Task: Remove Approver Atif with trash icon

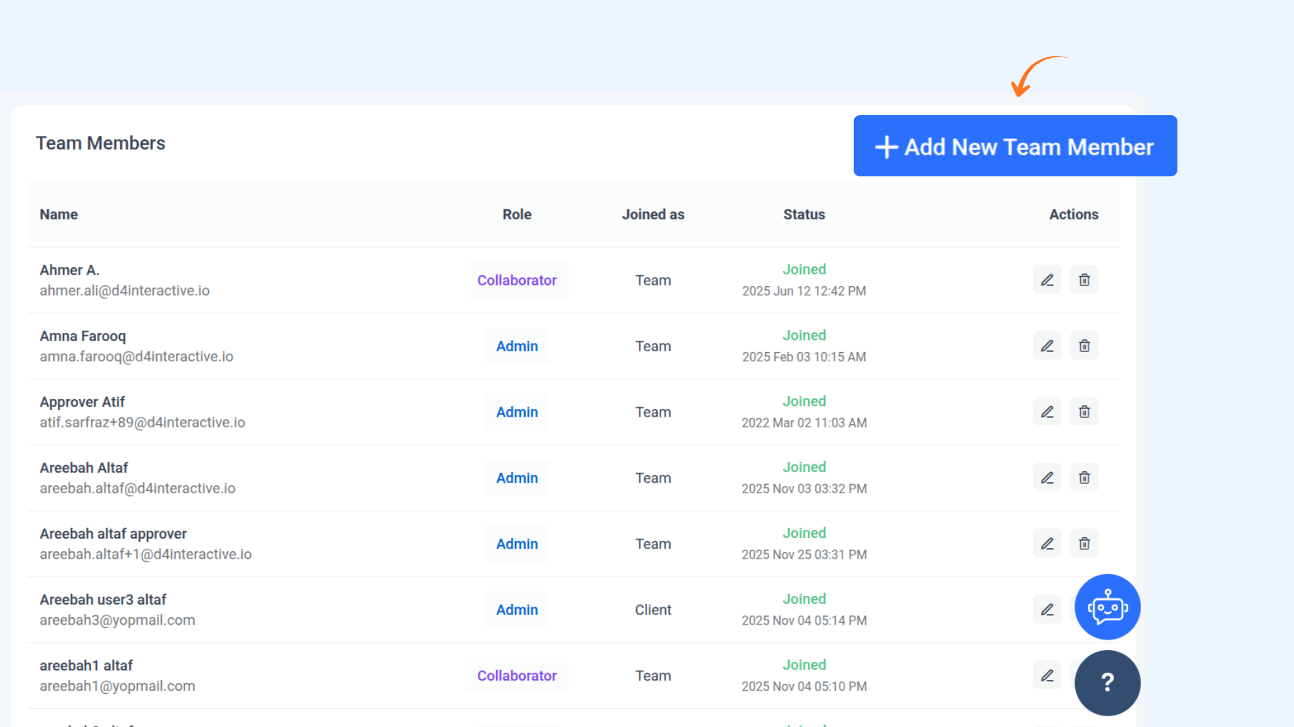Action: coord(1084,412)
